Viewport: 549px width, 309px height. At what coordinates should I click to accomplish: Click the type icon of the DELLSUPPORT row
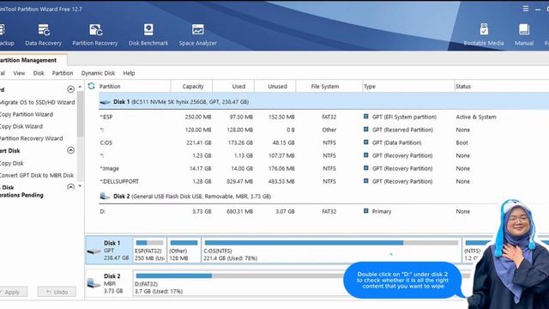tap(366, 181)
